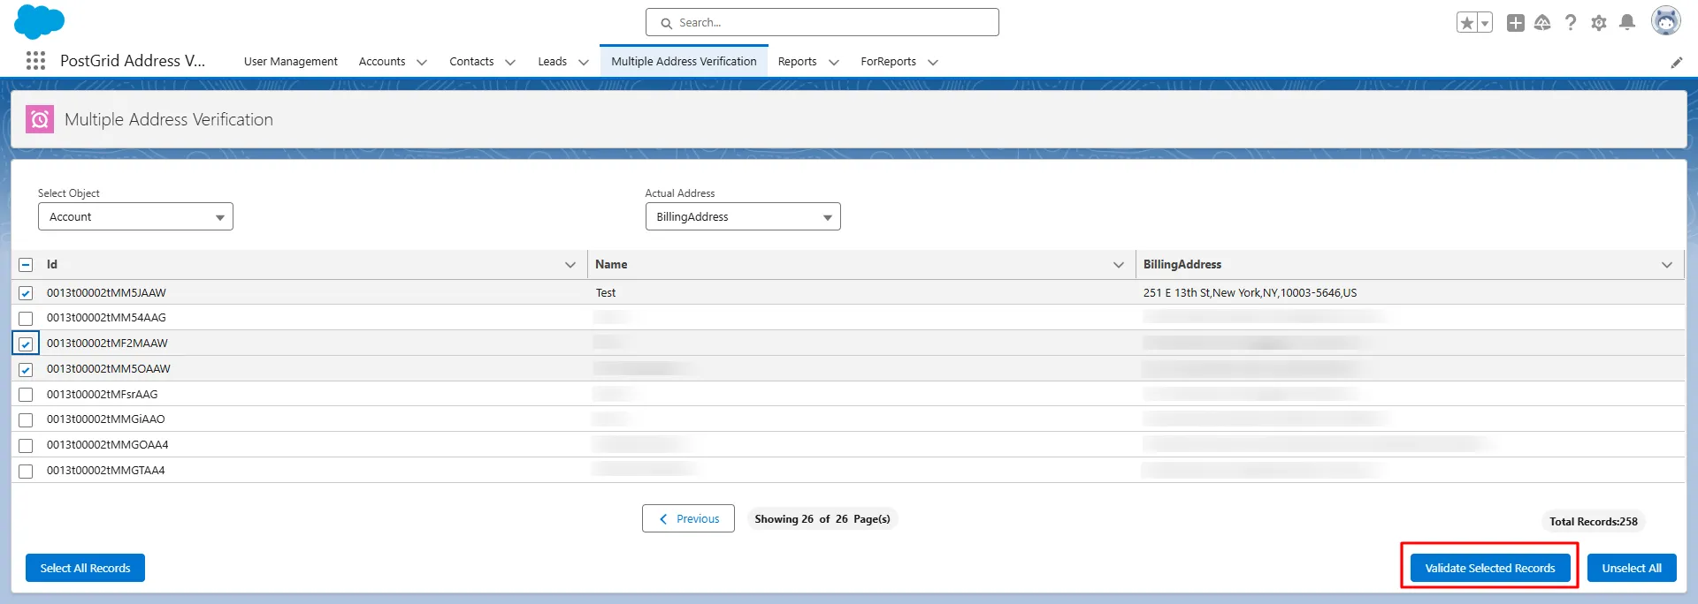Open the Accounts tab
The image size is (1698, 604).
coord(382,61)
